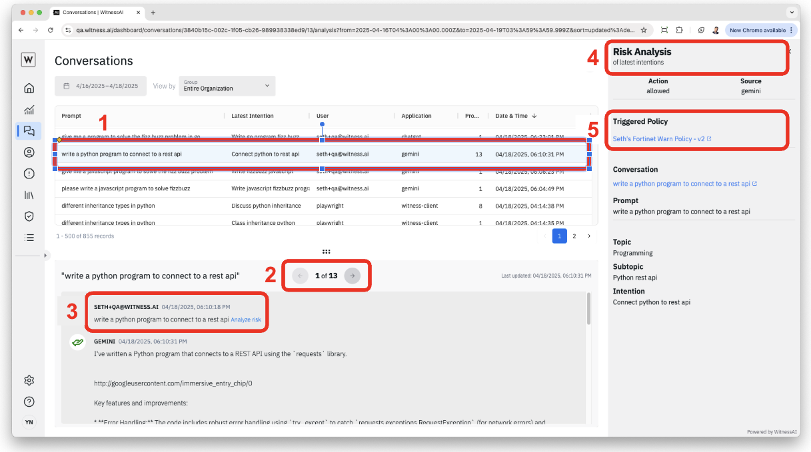Sort by the Prompt column header
Screen dimensions: 811x452
tap(71, 116)
